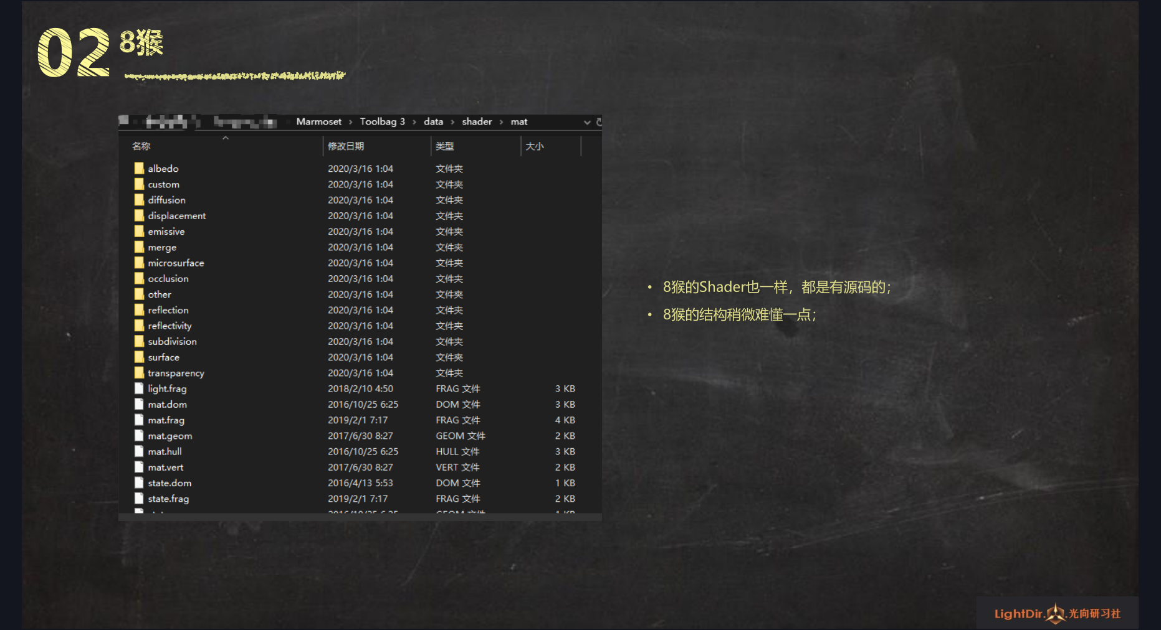Sort by the 修改日期 column header
Screen dimensions: 1161x630
(x=346, y=146)
